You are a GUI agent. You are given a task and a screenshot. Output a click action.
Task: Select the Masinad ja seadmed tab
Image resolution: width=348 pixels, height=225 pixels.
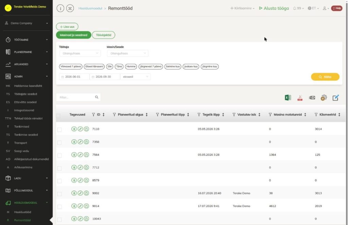73,35
